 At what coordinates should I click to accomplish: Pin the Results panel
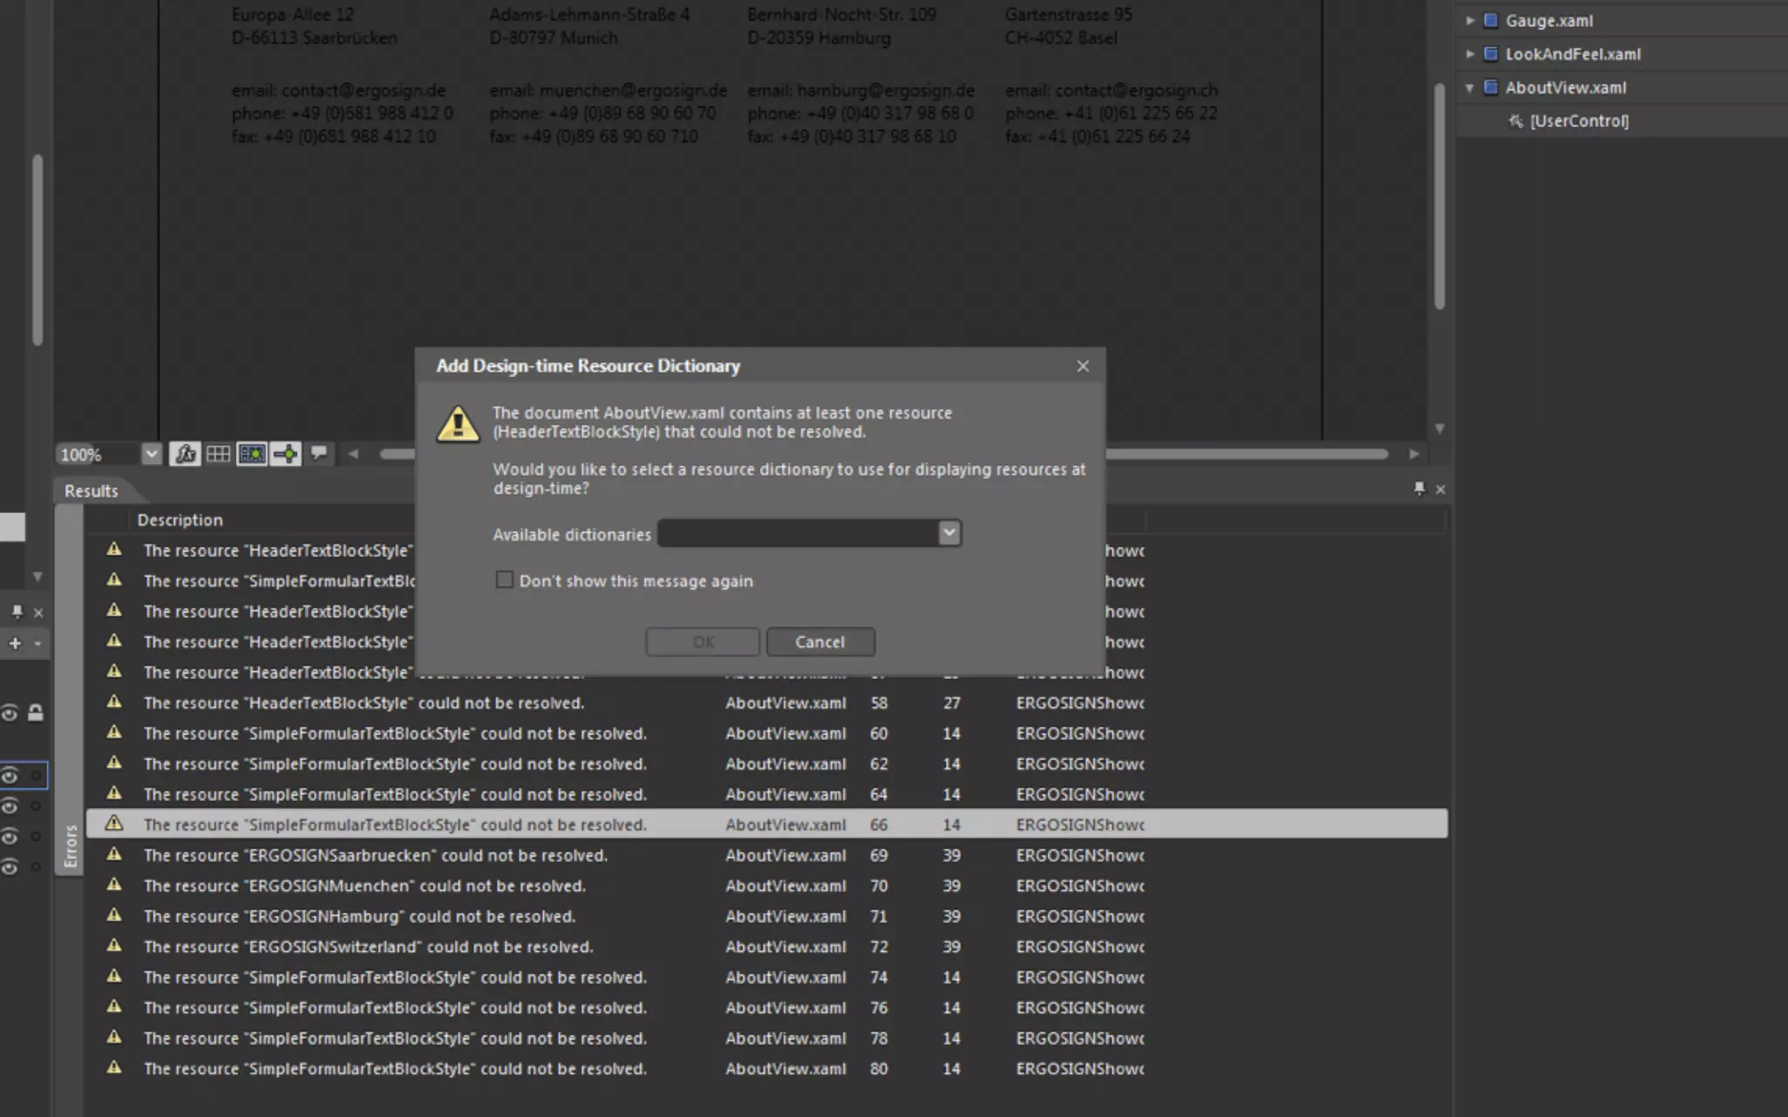(1419, 489)
